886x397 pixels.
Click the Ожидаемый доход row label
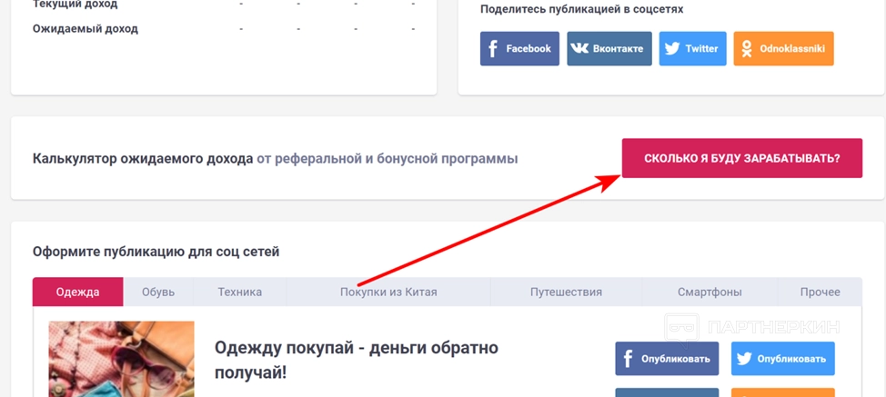click(x=86, y=28)
